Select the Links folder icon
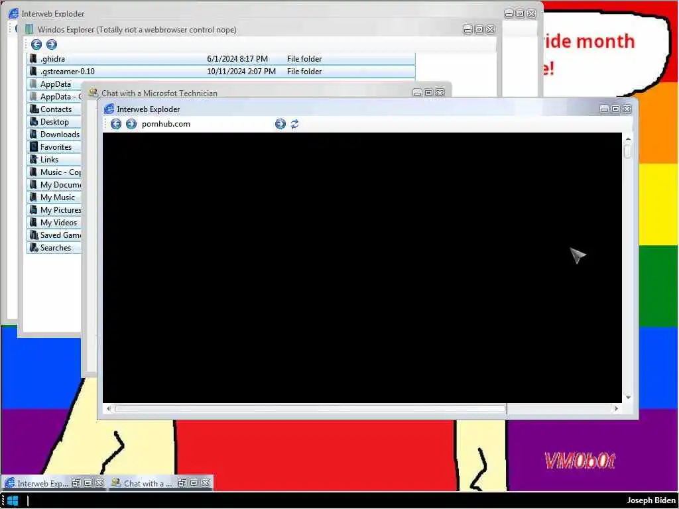The width and height of the screenshot is (679, 509). click(x=33, y=159)
